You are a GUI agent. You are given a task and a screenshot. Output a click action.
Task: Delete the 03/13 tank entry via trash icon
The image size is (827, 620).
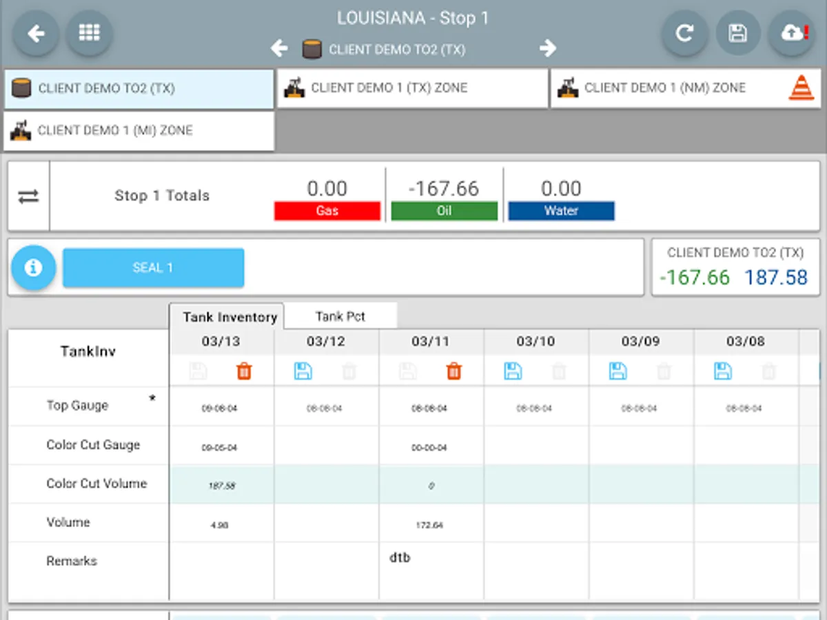pyautogui.click(x=244, y=372)
